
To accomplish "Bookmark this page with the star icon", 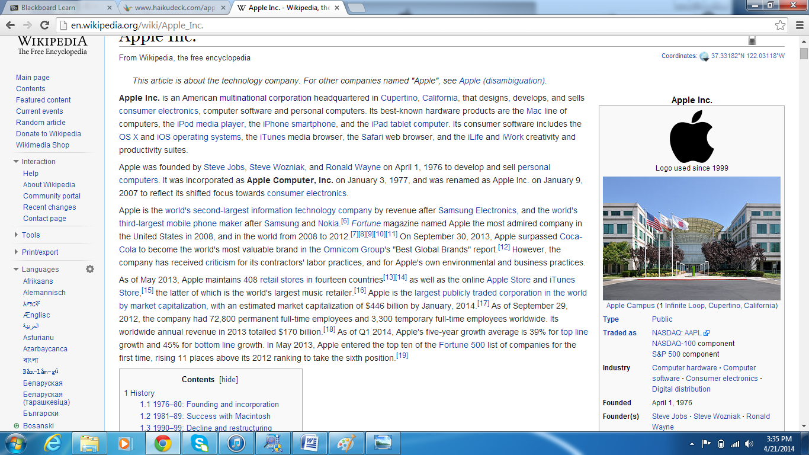I will pyautogui.click(x=781, y=25).
